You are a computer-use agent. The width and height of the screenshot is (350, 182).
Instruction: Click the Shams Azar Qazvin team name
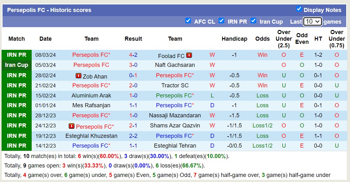tap(175, 126)
